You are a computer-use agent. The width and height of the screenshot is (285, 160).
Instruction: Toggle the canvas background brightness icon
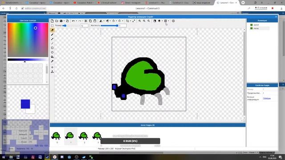pos(155,21)
